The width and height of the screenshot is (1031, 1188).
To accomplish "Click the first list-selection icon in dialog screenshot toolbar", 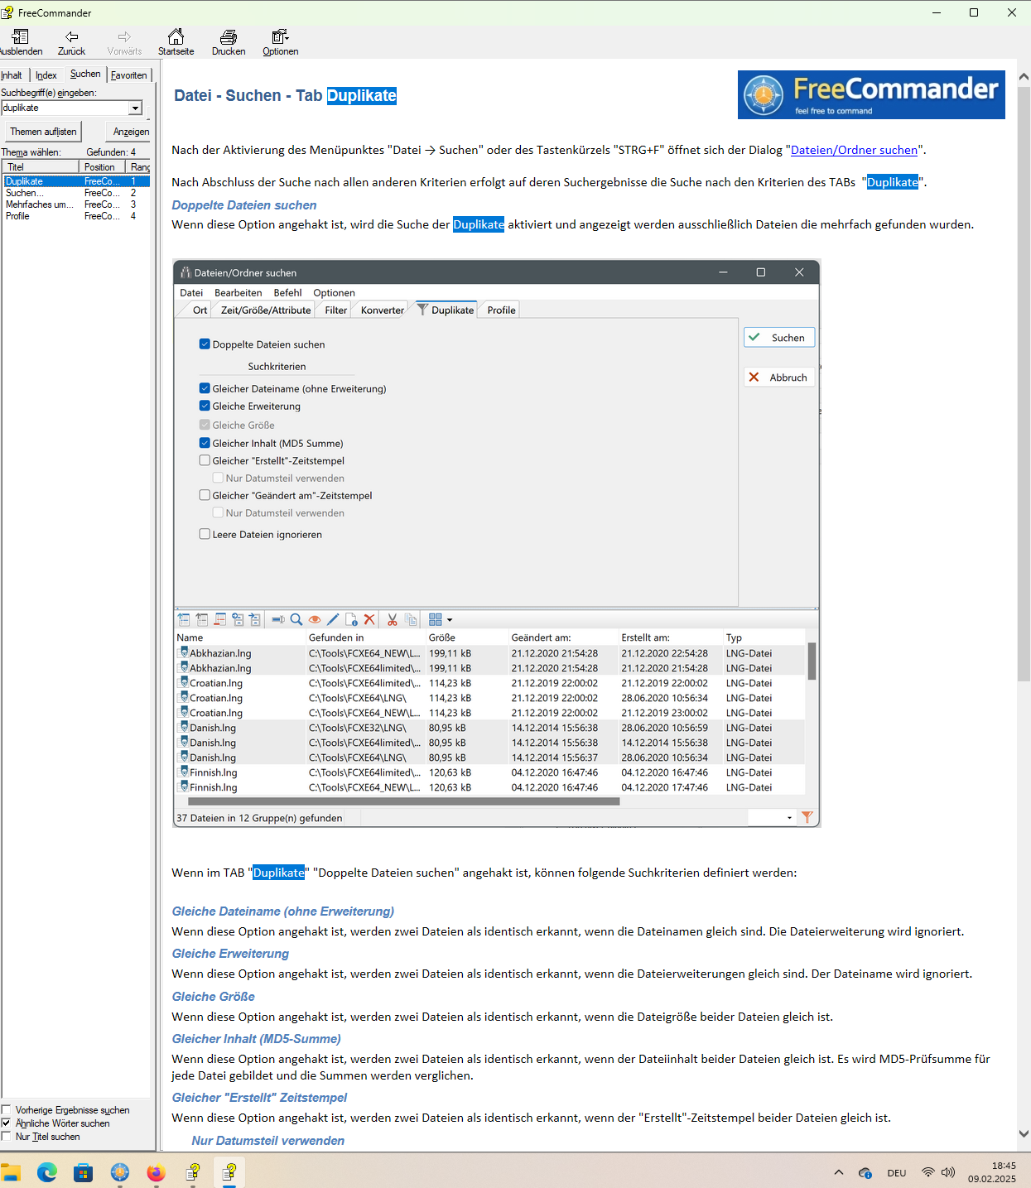I will [184, 619].
